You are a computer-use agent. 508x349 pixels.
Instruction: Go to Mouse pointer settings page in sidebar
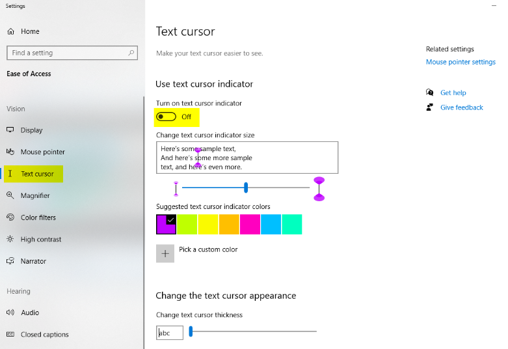tap(42, 152)
